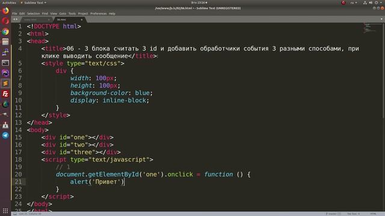This screenshot has width=385, height=216.
Task: Click the power icon in top bar
Action: [x=376, y=2]
